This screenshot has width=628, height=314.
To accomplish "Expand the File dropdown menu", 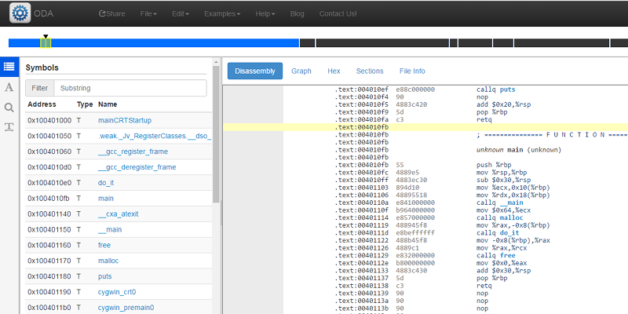I will (x=147, y=13).
